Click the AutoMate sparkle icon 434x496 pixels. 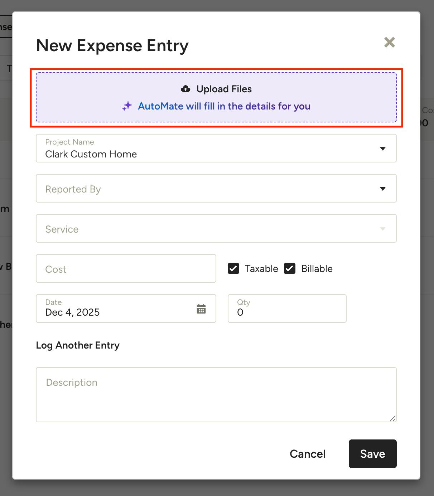pyautogui.click(x=127, y=106)
